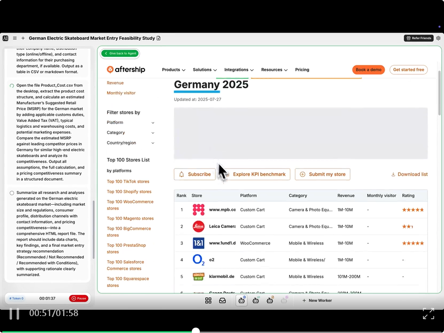Viewport: 444px width, 333px height.
Task: Open Top 100 Salesforce Commerce stores link
Action: (x=125, y=265)
